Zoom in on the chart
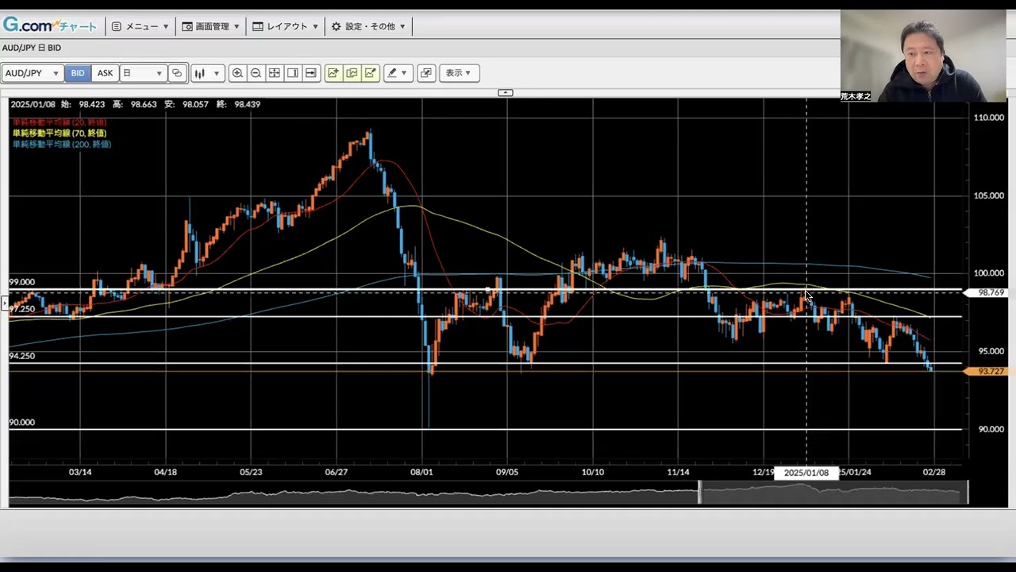 pos(237,73)
